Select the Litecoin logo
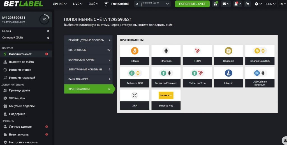This screenshot has width=287, height=145. pos(229,73)
